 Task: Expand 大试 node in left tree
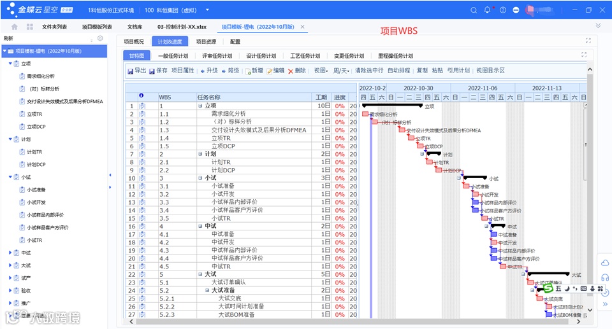click(x=10, y=265)
